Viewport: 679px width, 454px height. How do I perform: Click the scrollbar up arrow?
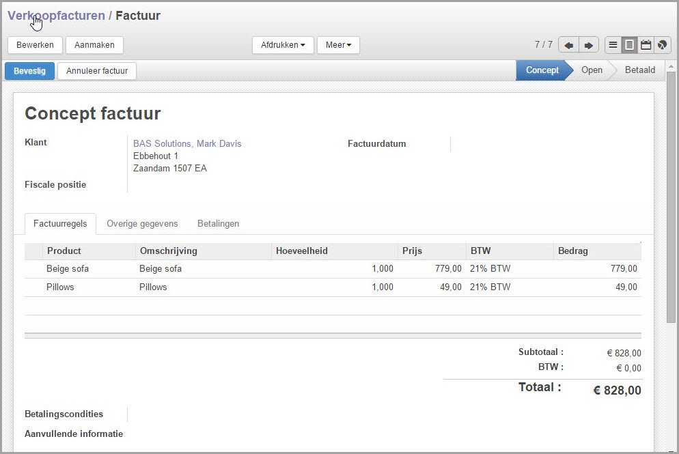pyautogui.click(x=671, y=67)
